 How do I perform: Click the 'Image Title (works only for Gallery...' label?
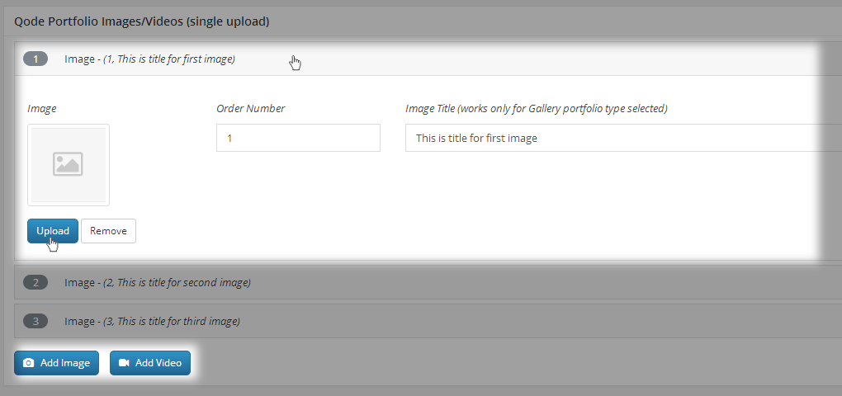537,108
